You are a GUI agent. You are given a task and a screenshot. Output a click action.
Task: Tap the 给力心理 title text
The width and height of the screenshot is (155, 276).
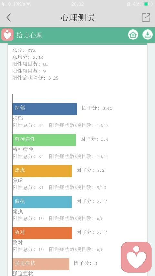pos(29,35)
